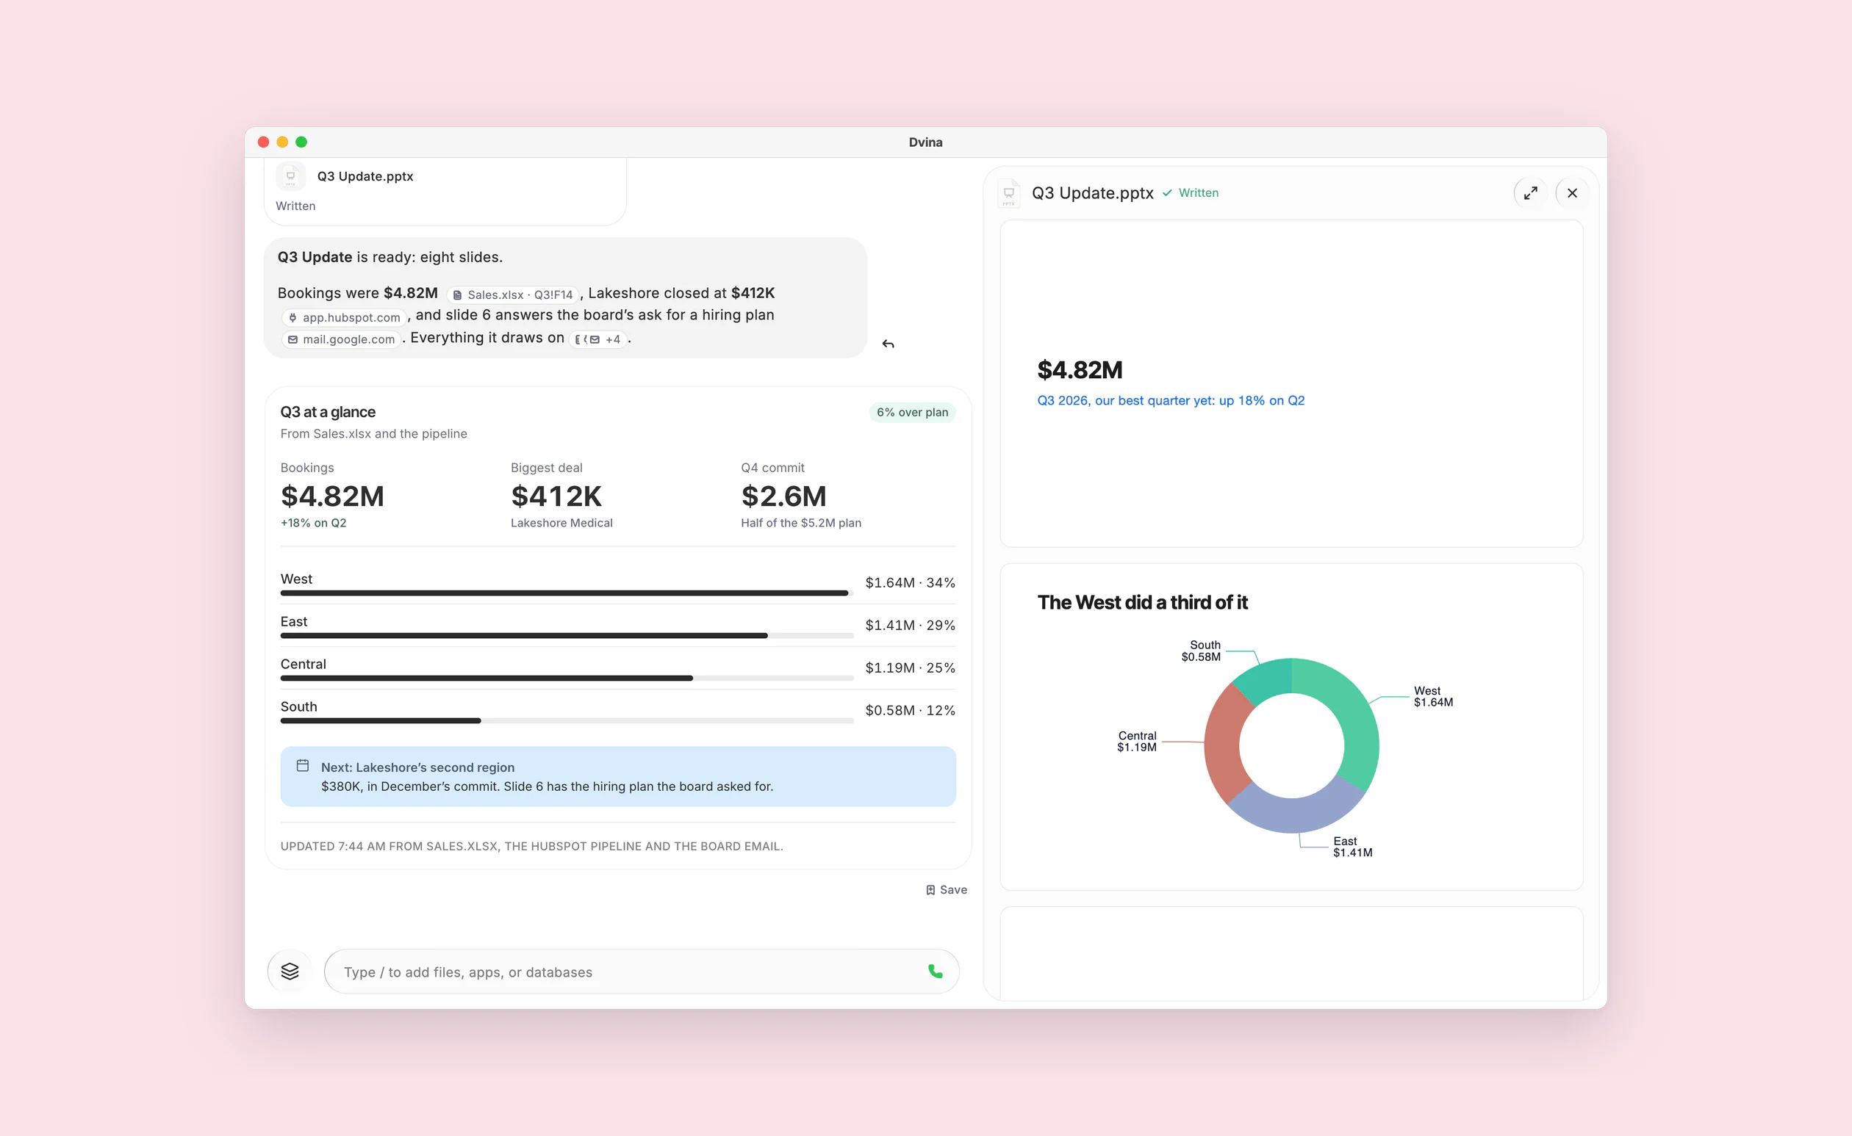Click the green 'Written' status in preview header
The width and height of the screenshot is (1852, 1136).
click(1191, 193)
